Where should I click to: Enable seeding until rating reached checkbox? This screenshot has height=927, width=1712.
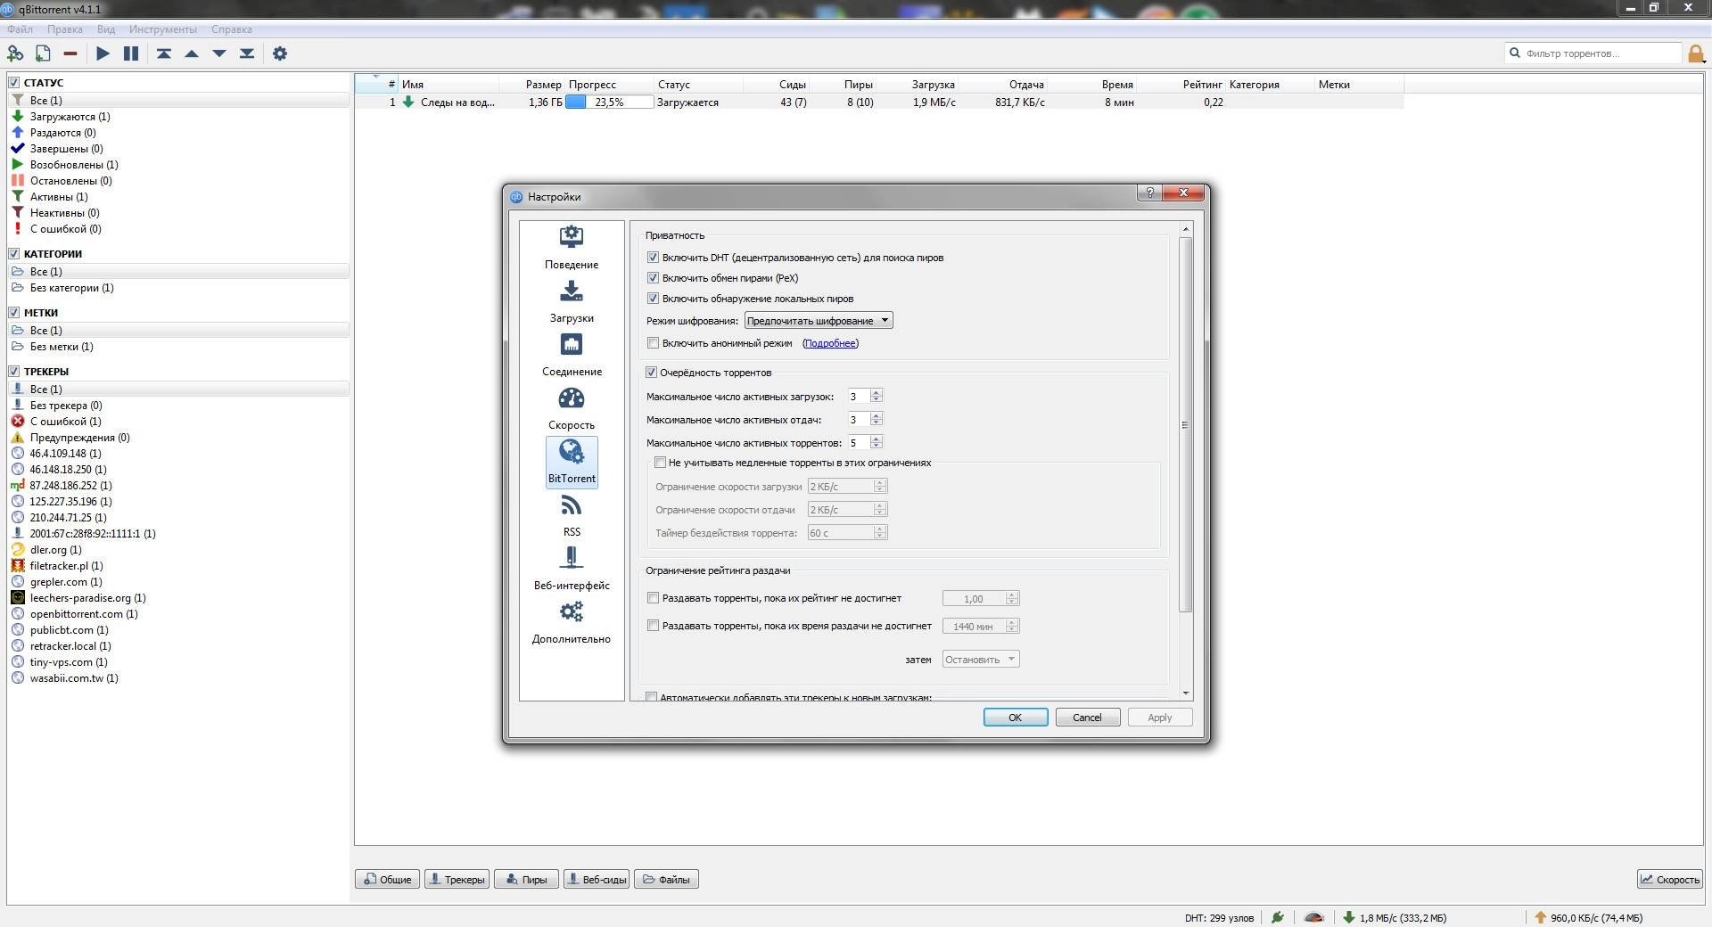coord(653,598)
